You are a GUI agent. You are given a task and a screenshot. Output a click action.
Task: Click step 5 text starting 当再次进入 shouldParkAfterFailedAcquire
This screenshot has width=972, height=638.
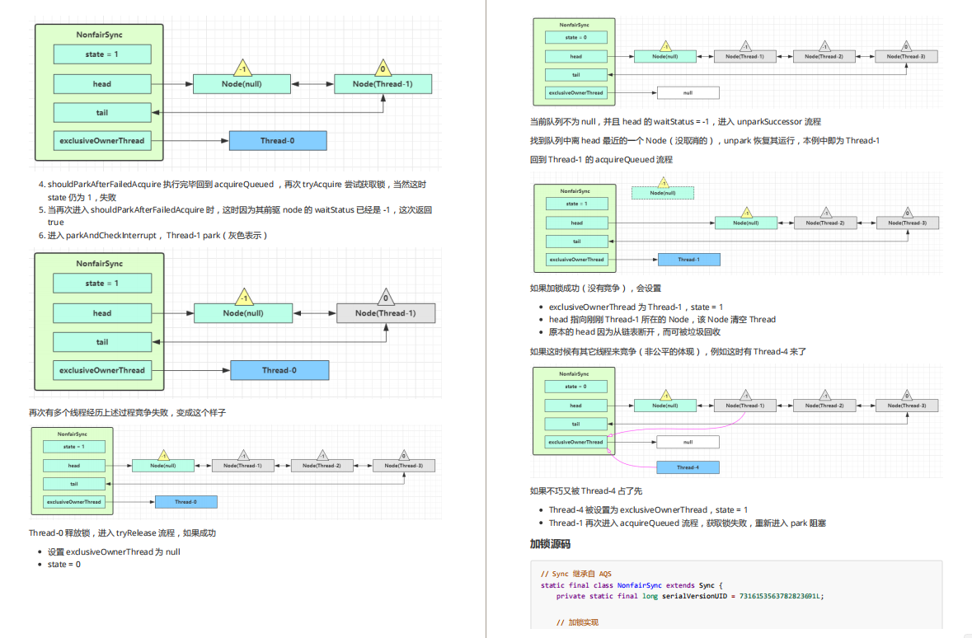coord(240,216)
